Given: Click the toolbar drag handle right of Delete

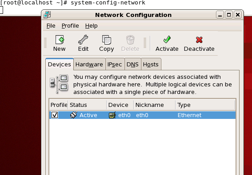Looking at the screenshot, I should pyautogui.click(x=145, y=43).
